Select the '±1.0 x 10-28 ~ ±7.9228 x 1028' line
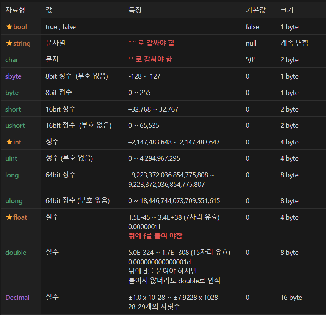Image resolution: width=326 pixels, height=315 pixels. click(x=173, y=298)
